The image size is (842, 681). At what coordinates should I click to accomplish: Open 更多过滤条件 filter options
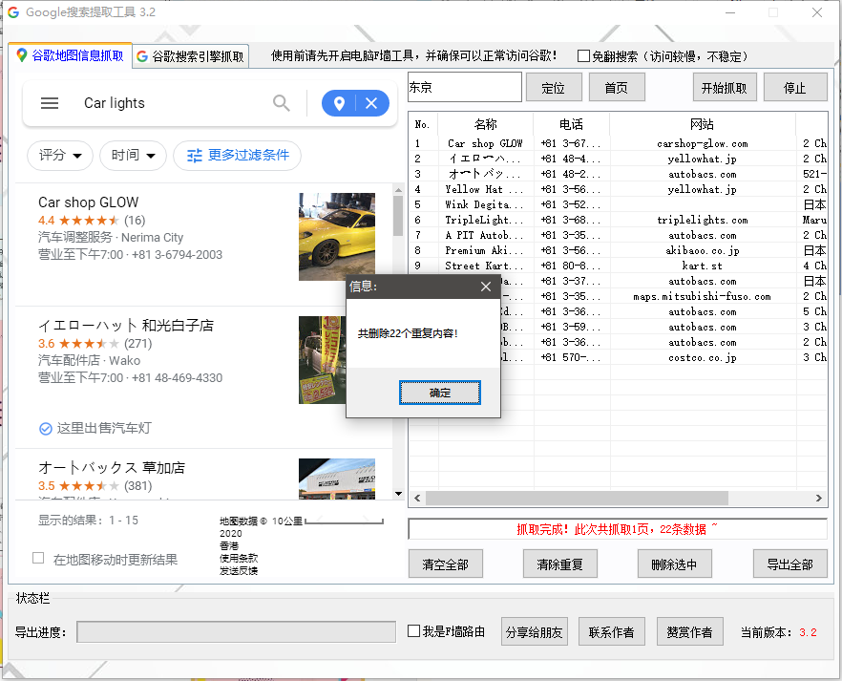[x=238, y=156]
